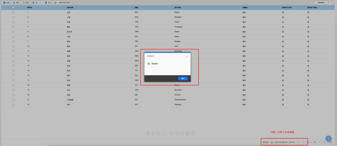Image resolution: width=337 pixels, height=146 pixels.
Task: Go to the previous page arrow
Action: click(x=304, y=142)
